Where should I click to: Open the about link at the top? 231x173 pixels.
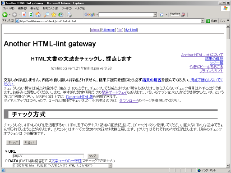point(95,30)
